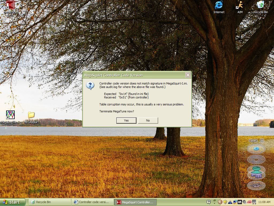Select the MegaTune 2.25 desktop shortcut
The height and width of the screenshot is (206, 274).
[x=10, y=8]
